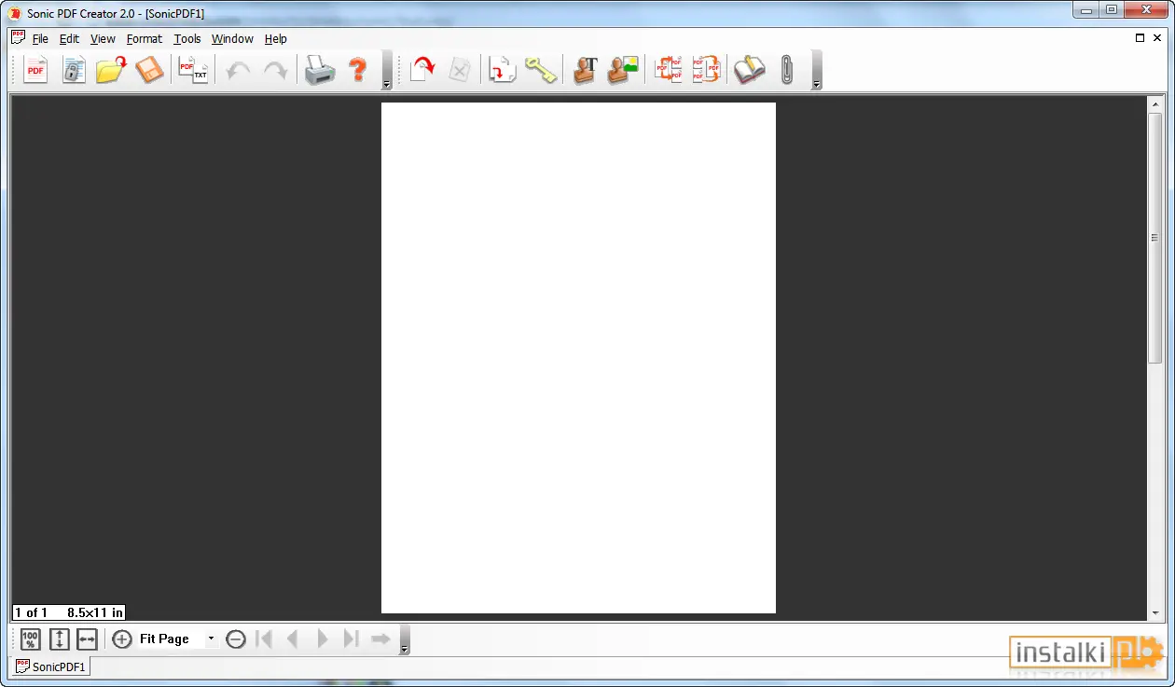Screen dimensions: 1175x687
Task: Click the text stamp icon
Action: [585, 70]
